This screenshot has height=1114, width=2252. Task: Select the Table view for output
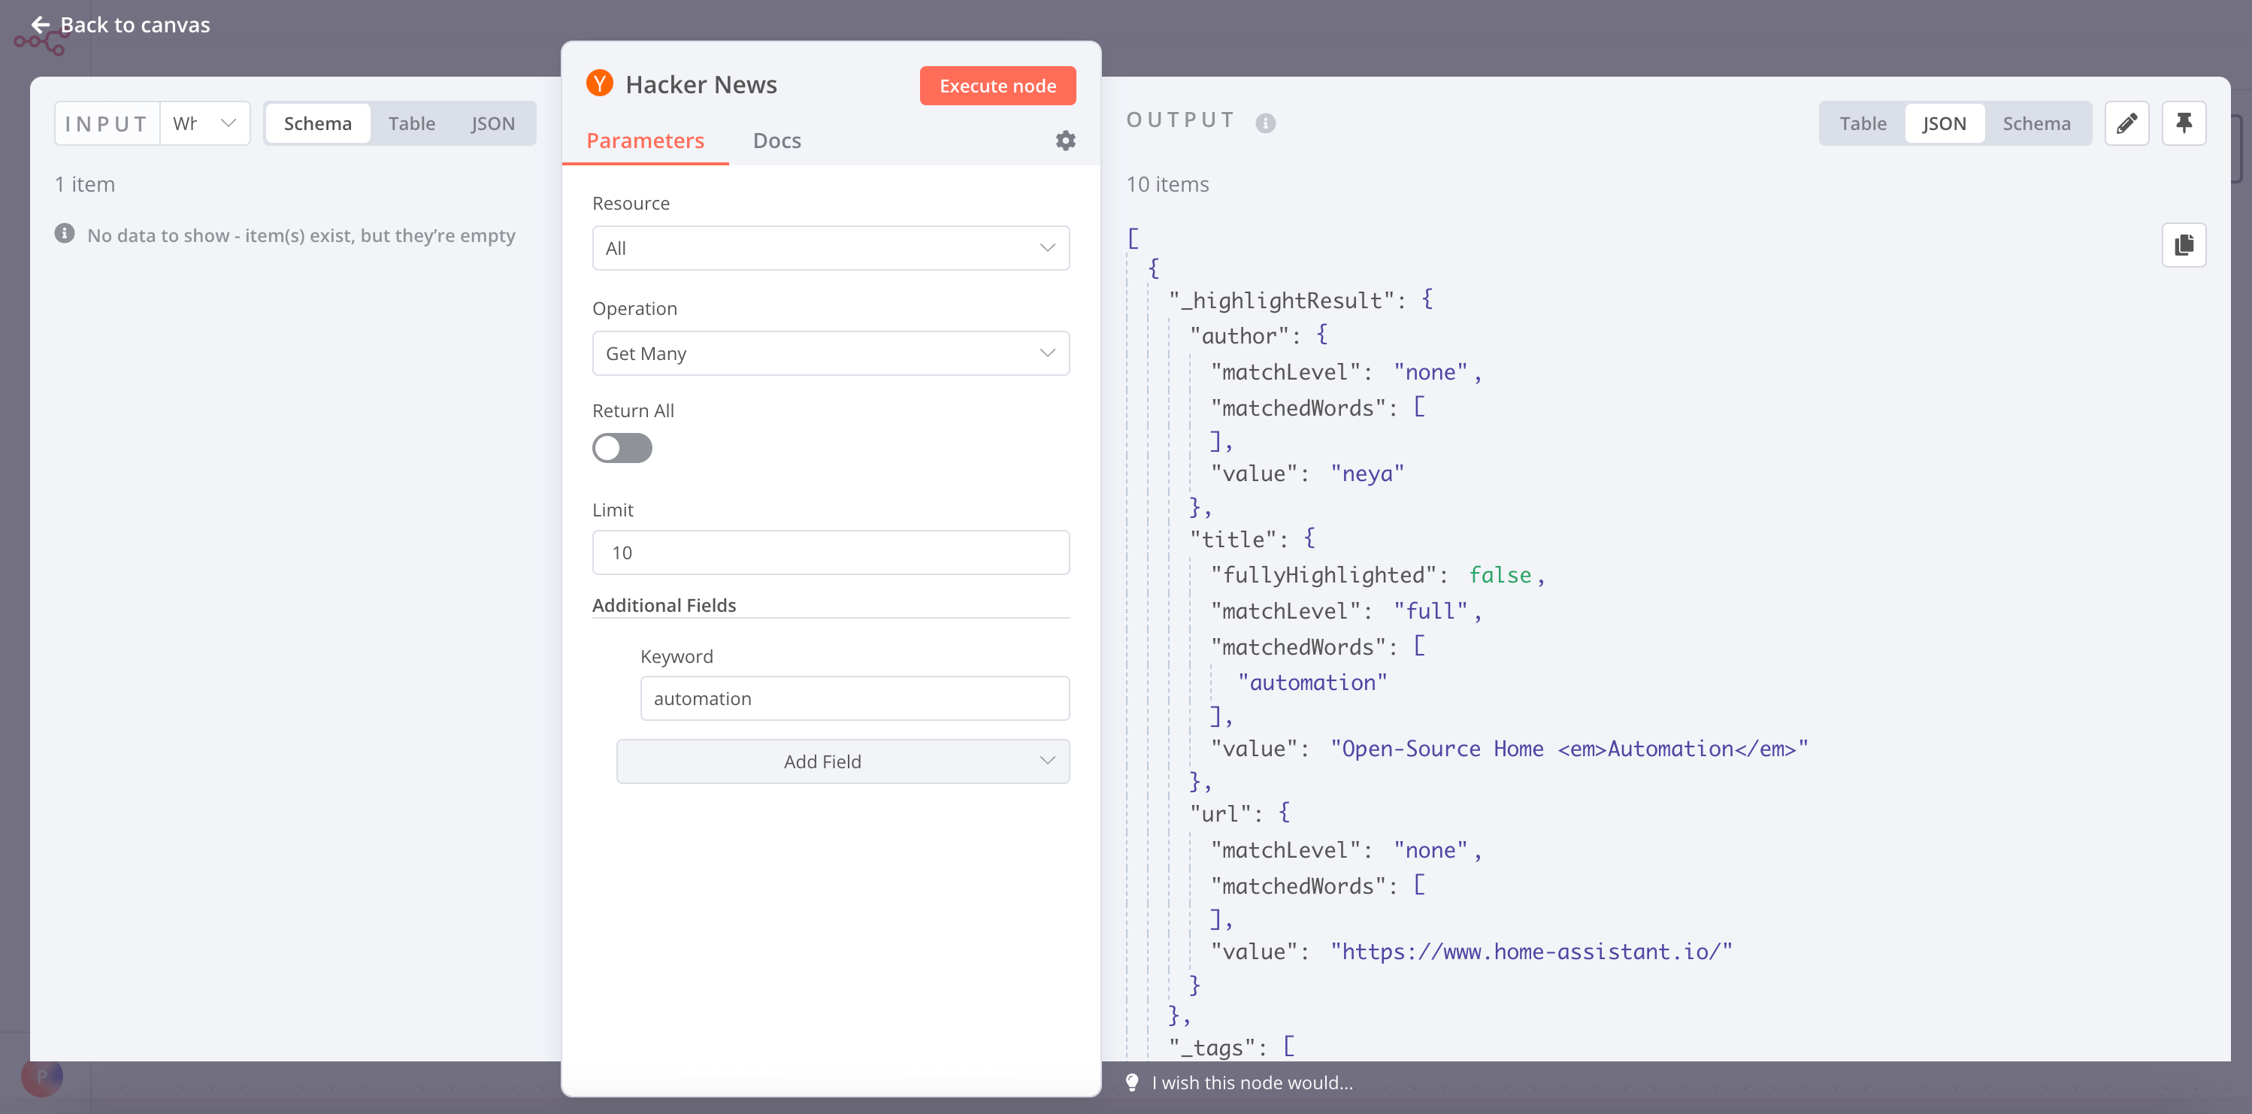click(1863, 123)
